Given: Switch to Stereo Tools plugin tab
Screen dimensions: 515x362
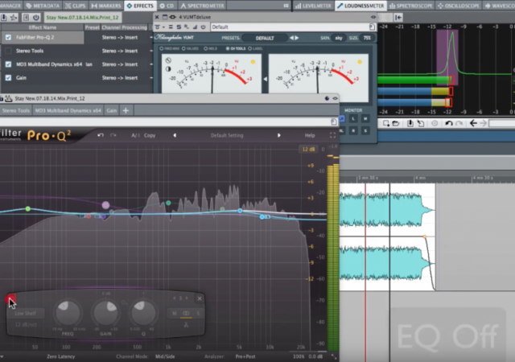Looking at the screenshot, I should pyautogui.click(x=16, y=111).
